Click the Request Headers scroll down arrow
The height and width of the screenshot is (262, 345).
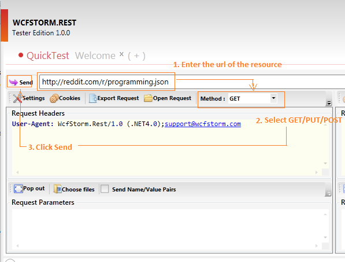(x=325, y=163)
